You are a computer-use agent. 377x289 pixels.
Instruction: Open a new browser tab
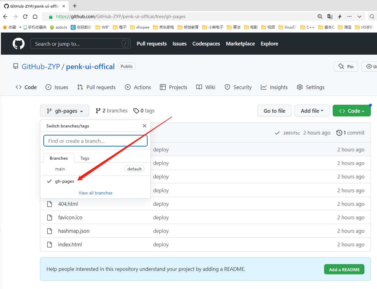click(75, 6)
